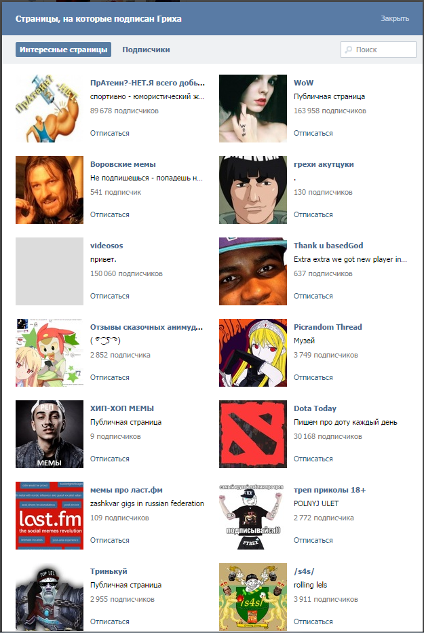The width and height of the screenshot is (424, 633).
Task: Open the last.fm memes page avatar
Action: pos(50,516)
